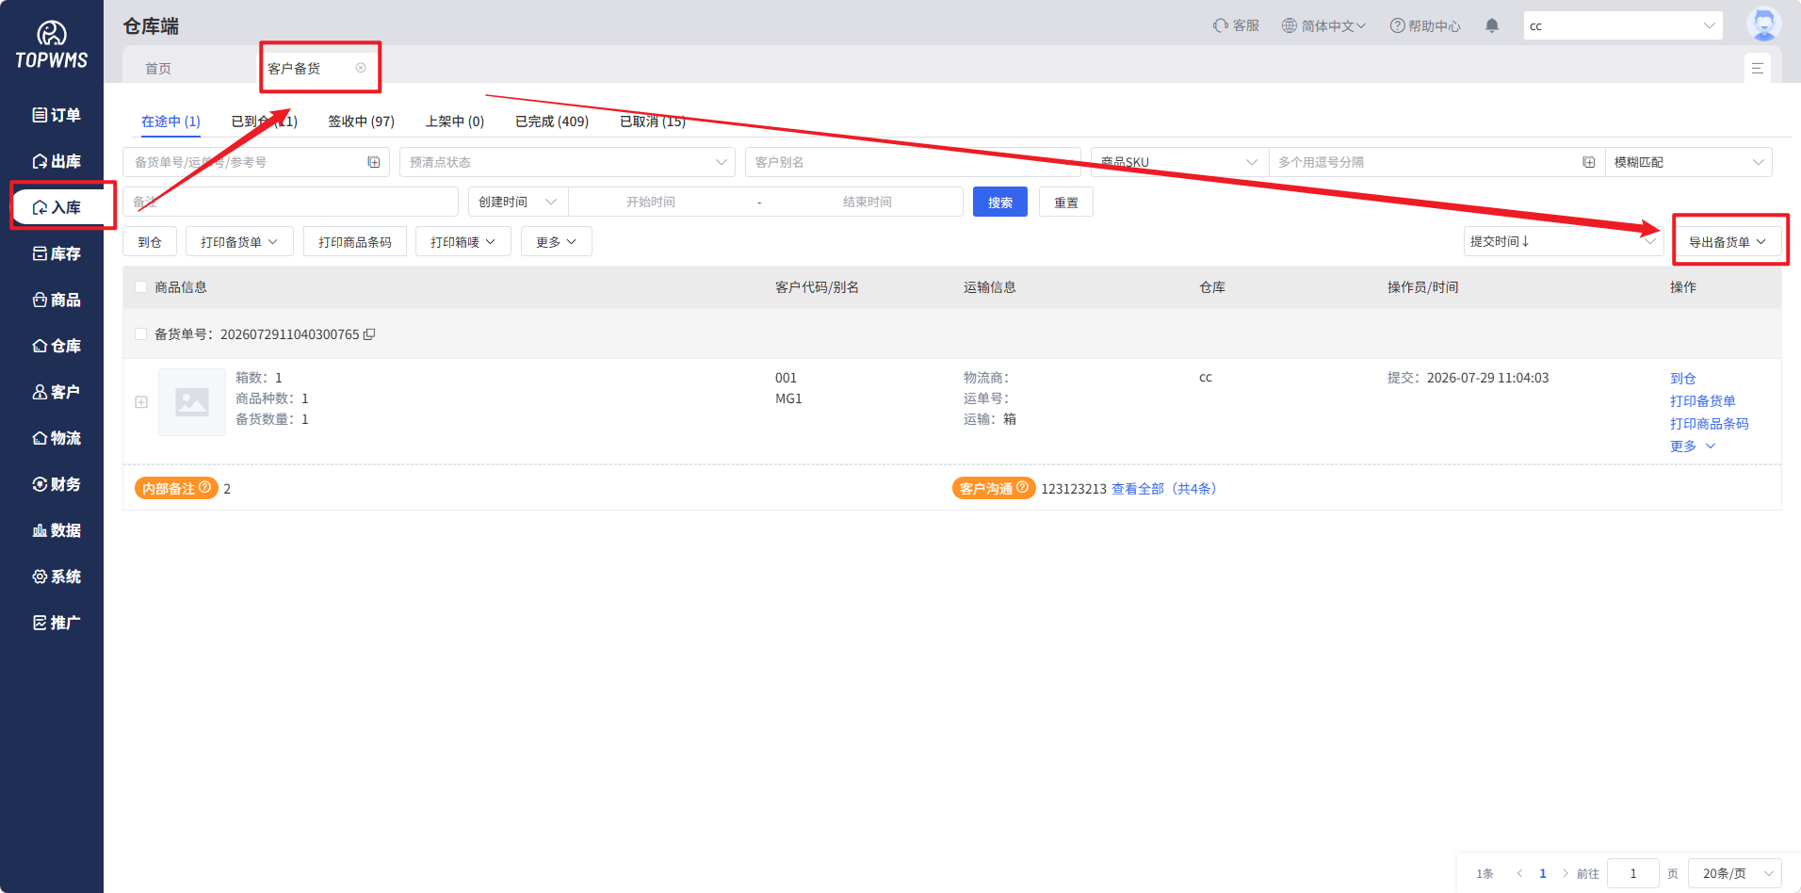Click the 打印商品条码 toolbar button
The height and width of the screenshot is (893, 1801).
coord(355,241)
